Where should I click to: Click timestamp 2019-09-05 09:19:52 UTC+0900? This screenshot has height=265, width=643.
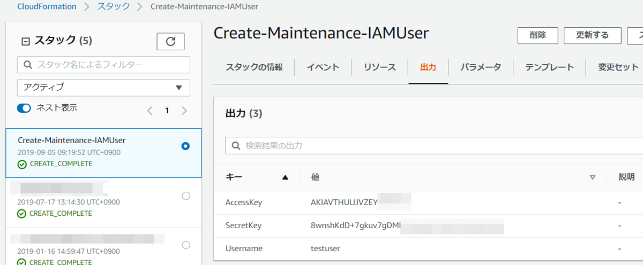(x=69, y=152)
